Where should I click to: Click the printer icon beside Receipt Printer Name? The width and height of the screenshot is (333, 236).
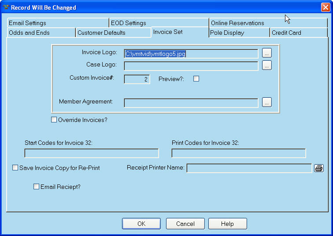click(318, 168)
